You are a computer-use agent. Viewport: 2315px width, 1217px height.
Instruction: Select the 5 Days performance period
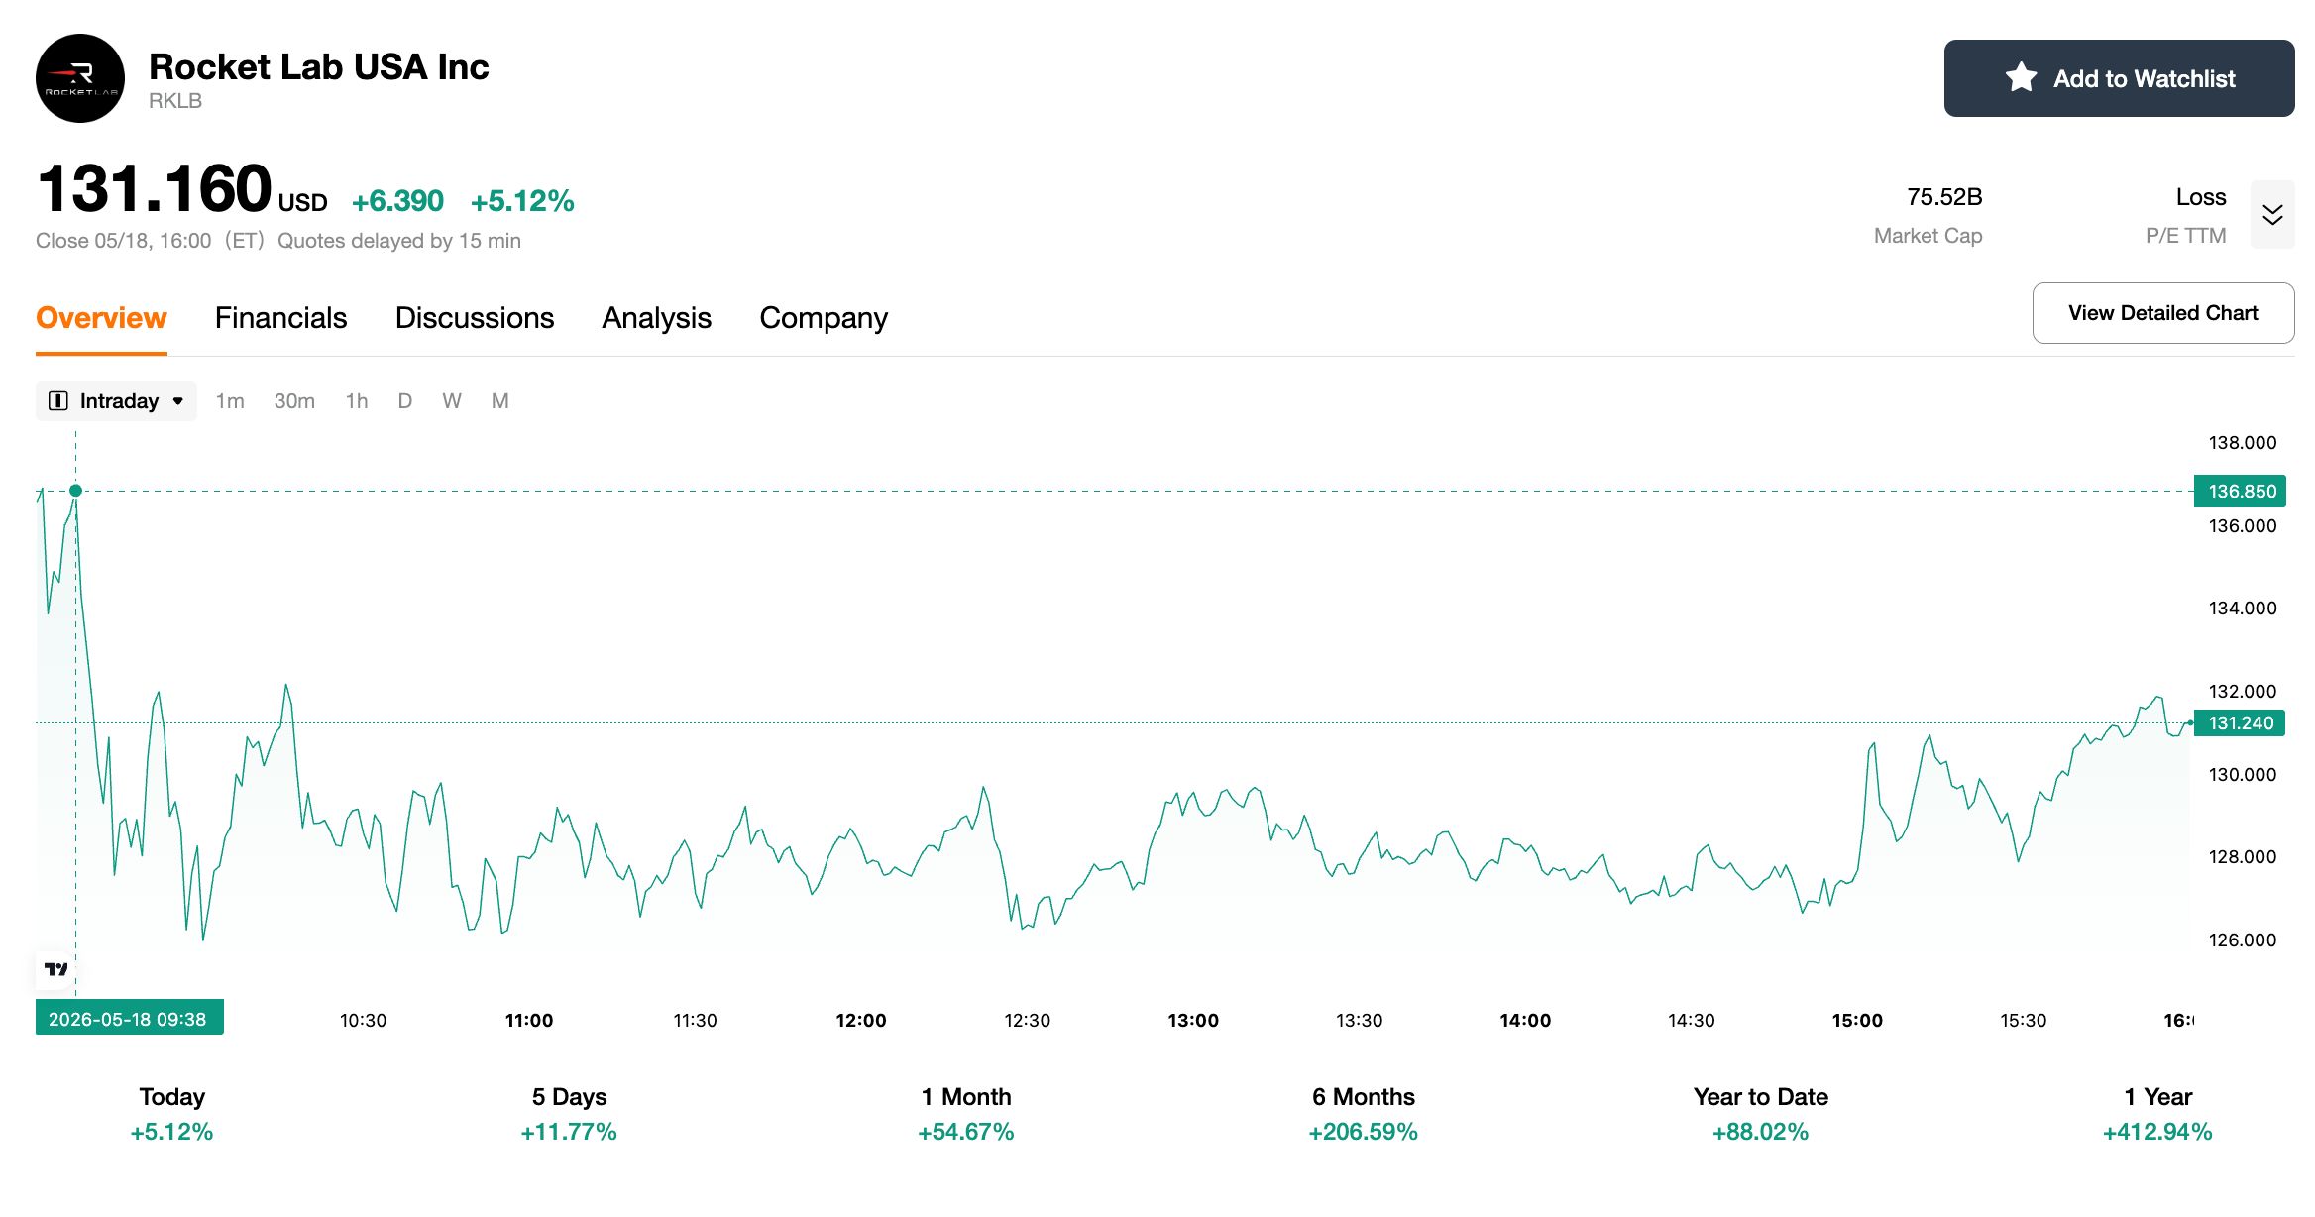click(x=569, y=1114)
